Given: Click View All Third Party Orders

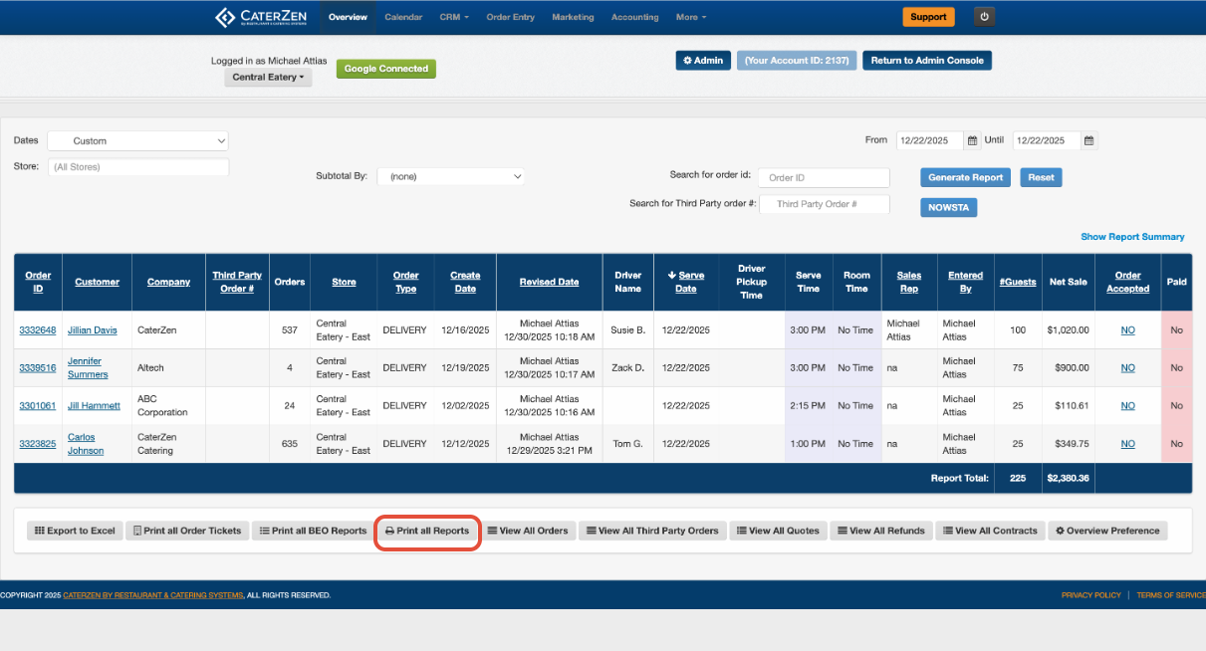Looking at the screenshot, I should tap(652, 531).
